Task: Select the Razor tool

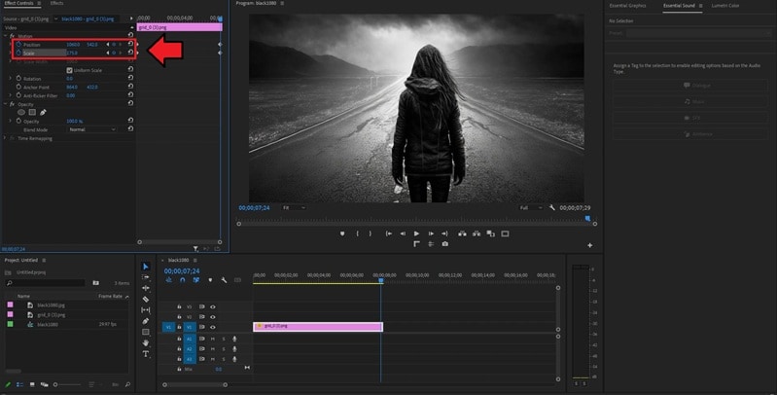Action: (146, 299)
